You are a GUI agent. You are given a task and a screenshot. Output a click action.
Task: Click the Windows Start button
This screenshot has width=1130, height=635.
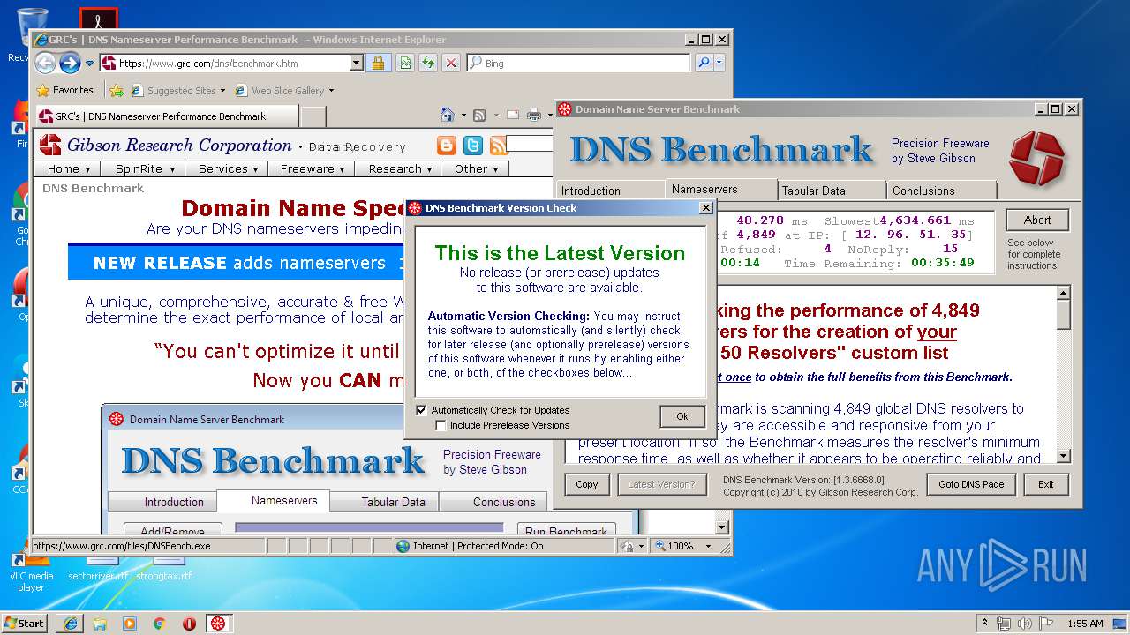tap(24, 623)
